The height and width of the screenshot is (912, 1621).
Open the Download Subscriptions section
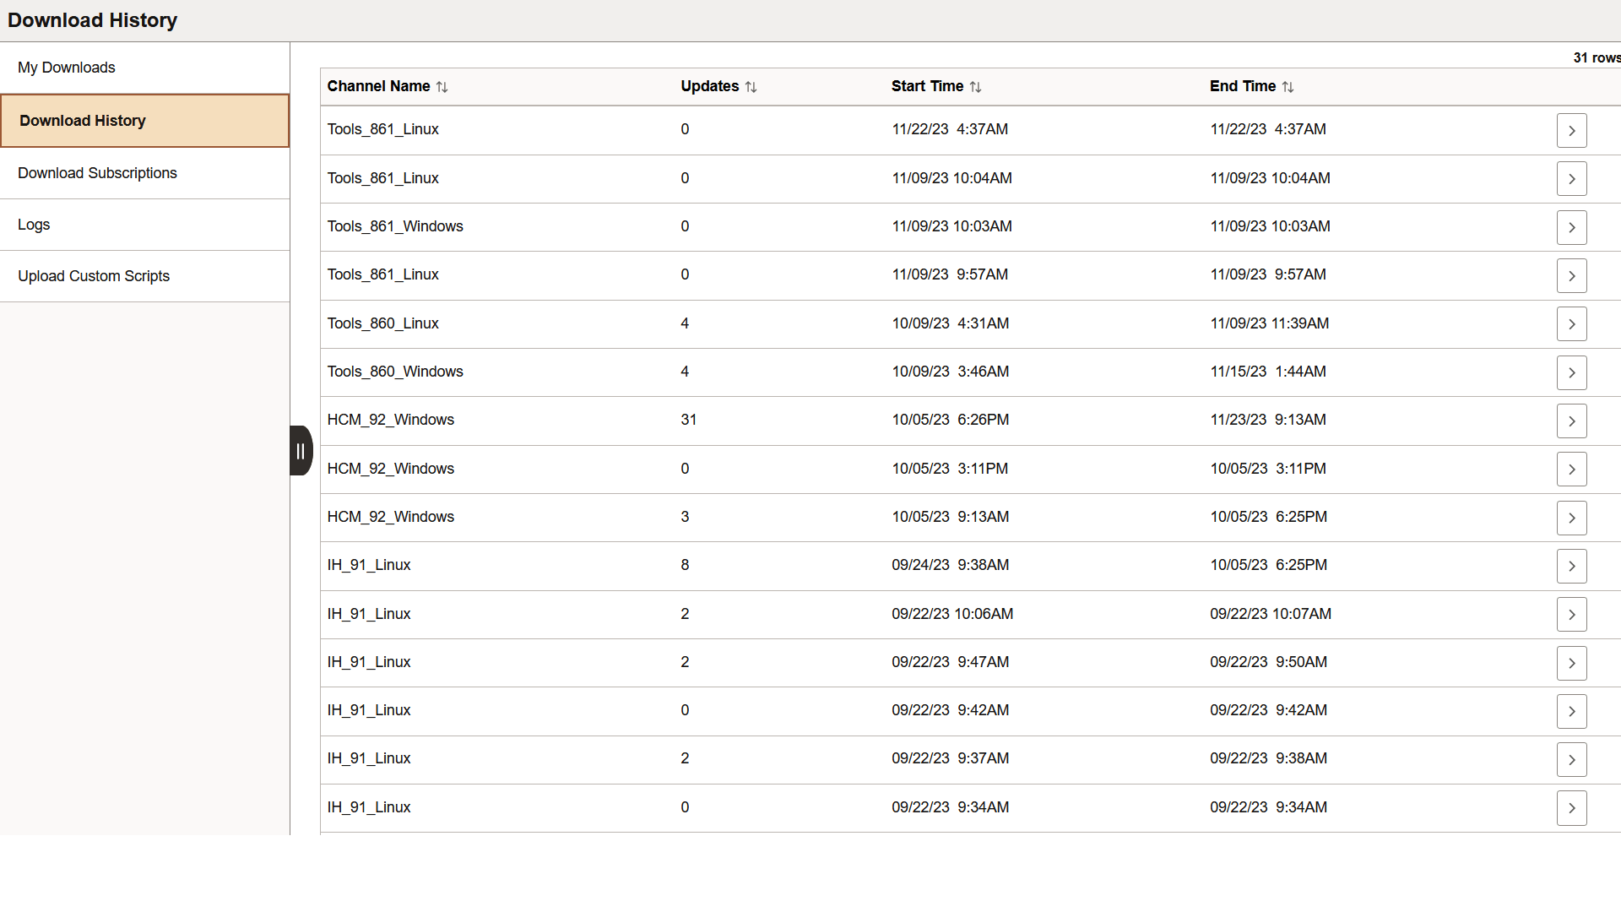click(97, 172)
